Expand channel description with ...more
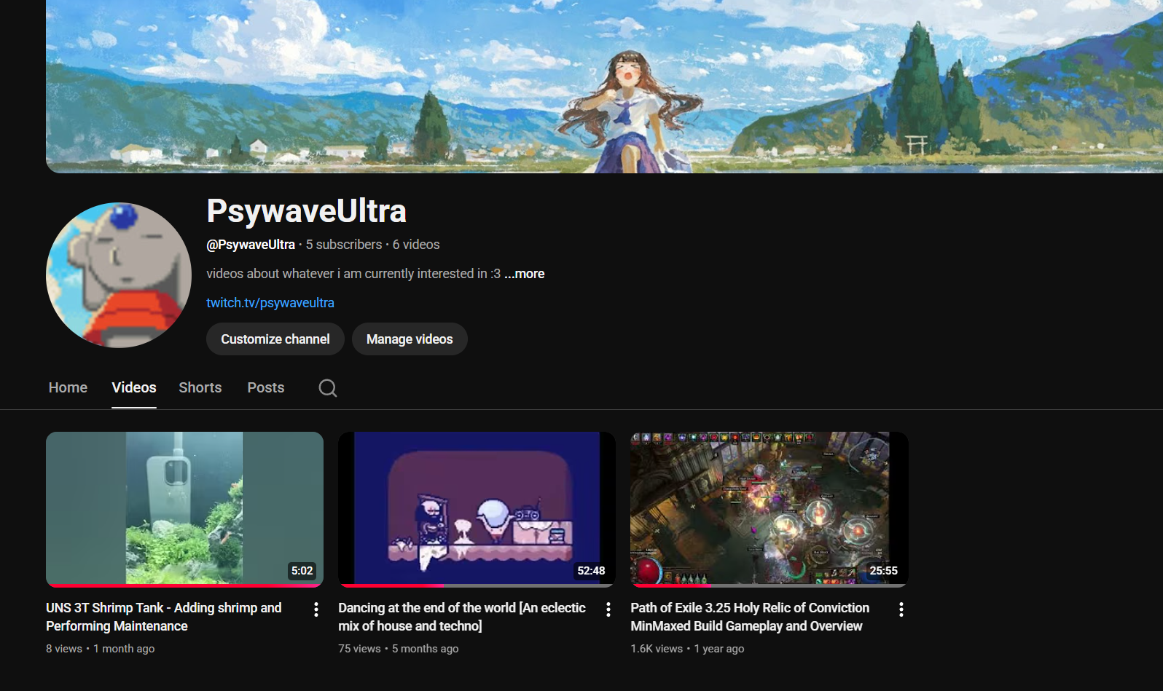 pos(525,274)
